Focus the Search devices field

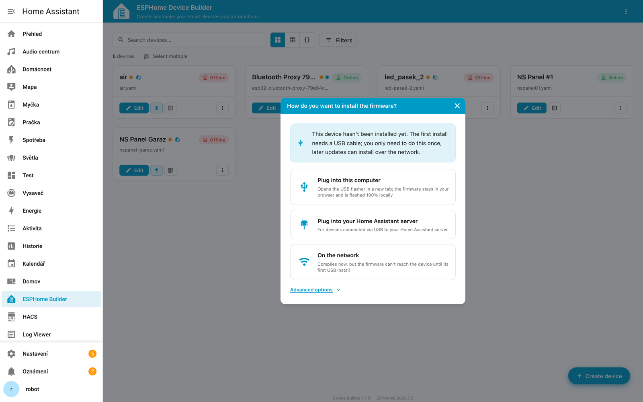point(189,40)
